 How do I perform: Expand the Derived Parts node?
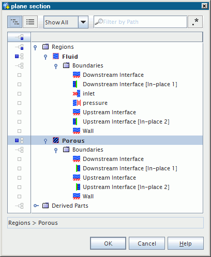(36, 206)
